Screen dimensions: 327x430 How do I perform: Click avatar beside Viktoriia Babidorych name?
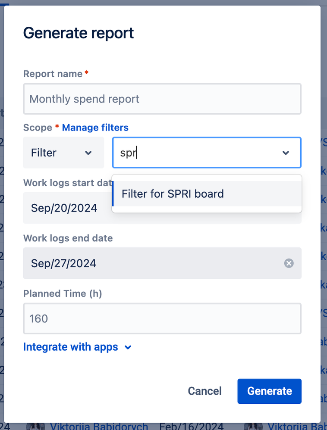coord(36,426)
